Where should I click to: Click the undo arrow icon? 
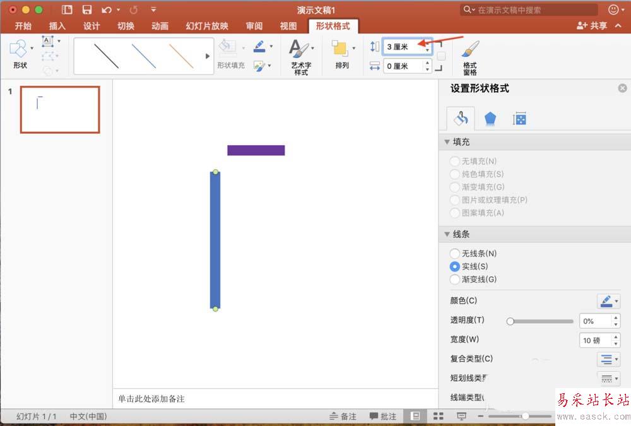point(106,9)
